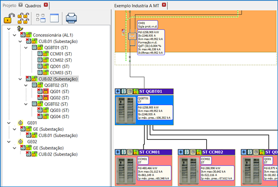Click the QGBT01 data box with Pd:1258,905 kW
The width and height of the screenshot is (278, 187).
tap(155, 113)
